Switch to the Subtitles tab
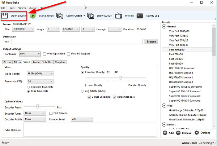The image size is (217, 146). [x=47, y=62]
